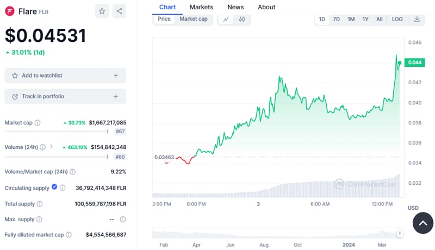Click the Track in portfolio button
Screen dimensions: 435x250
click(x=65, y=96)
